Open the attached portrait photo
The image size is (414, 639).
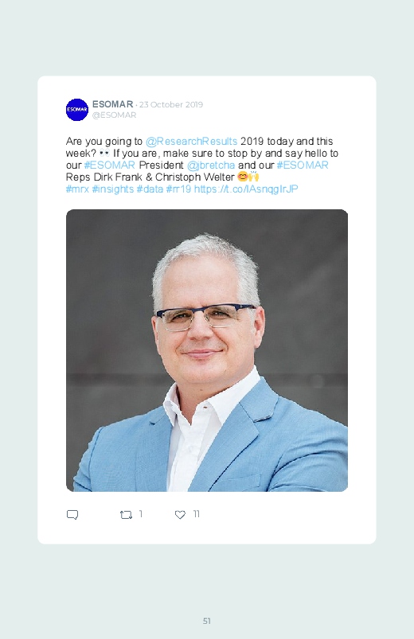tap(207, 350)
